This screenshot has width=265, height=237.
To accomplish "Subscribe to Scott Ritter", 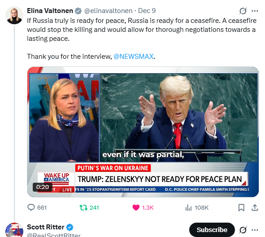I will point(212,230).
